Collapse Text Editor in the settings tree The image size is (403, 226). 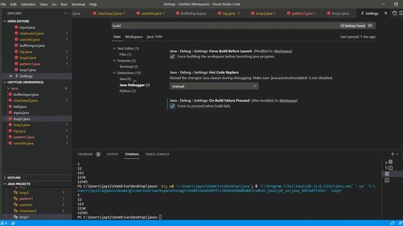114,48
